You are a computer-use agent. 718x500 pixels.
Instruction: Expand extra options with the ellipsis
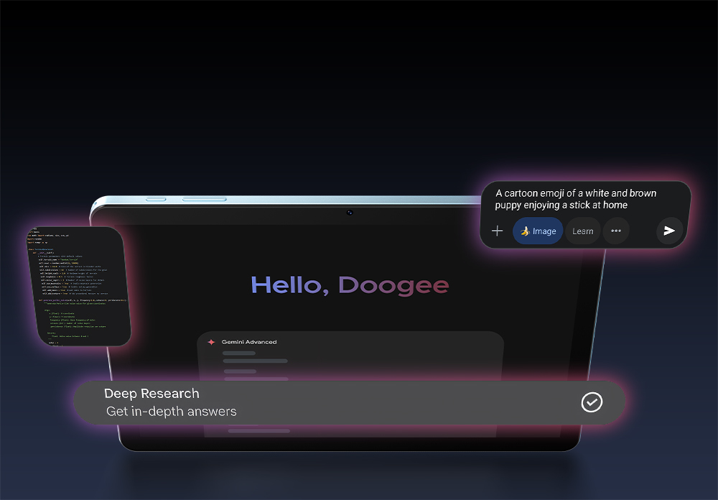(x=616, y=231)
